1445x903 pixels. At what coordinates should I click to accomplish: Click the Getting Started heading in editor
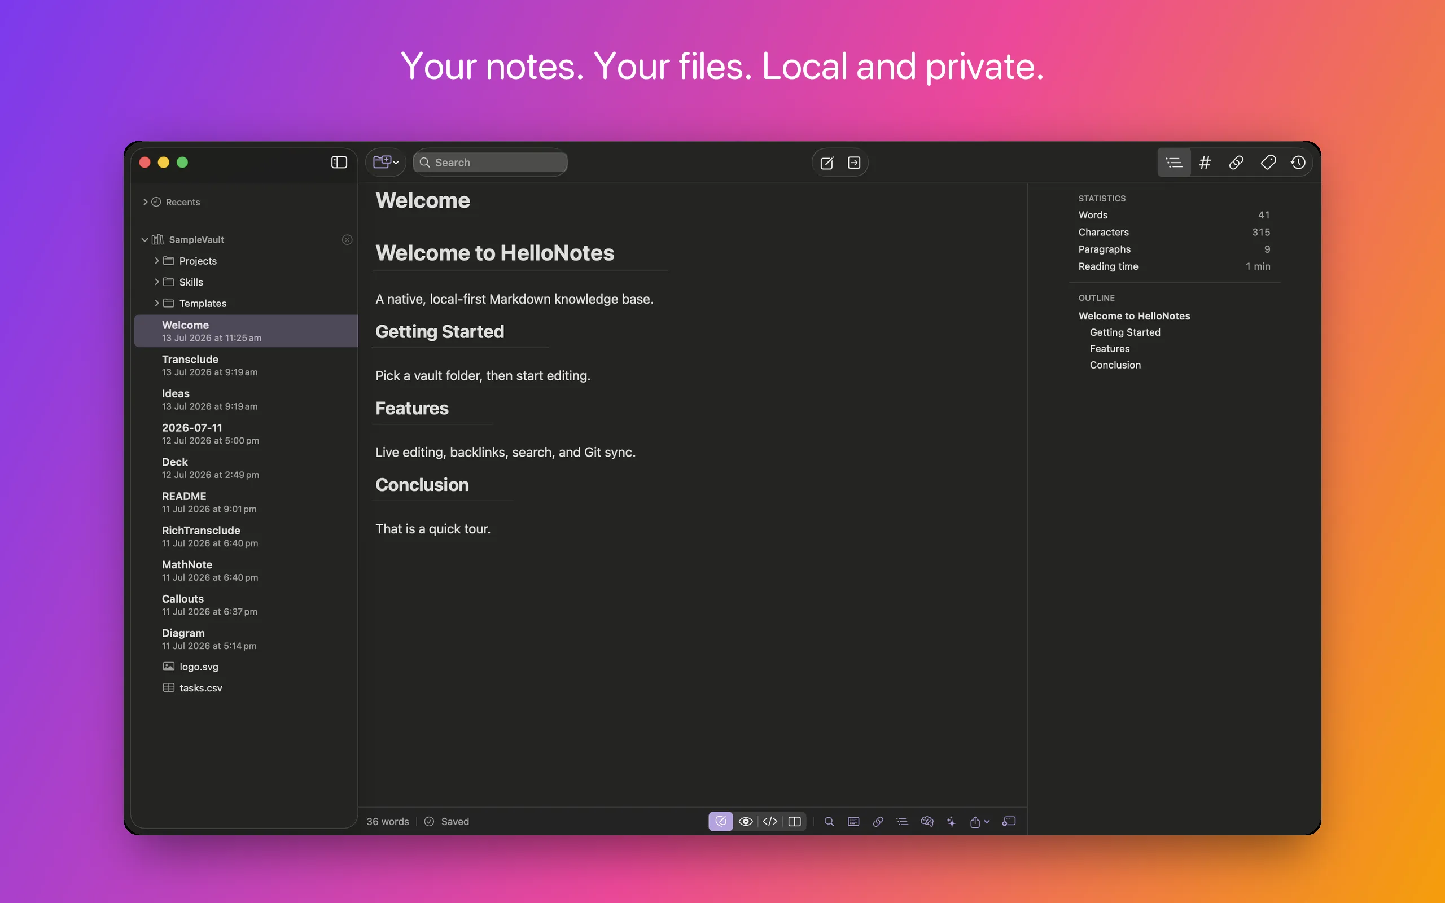click(x=440, y=331)
